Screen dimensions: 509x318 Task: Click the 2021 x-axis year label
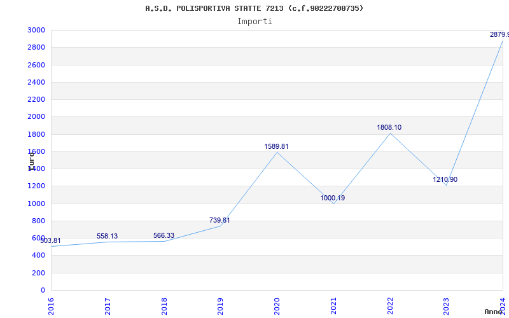coord(333,307)
